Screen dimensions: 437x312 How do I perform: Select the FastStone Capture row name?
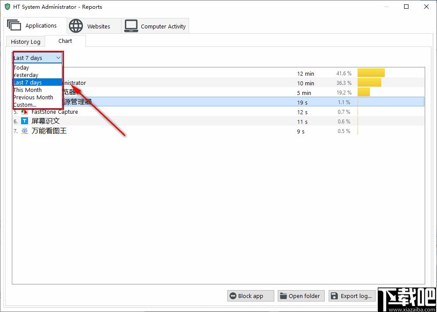(54, 112)
